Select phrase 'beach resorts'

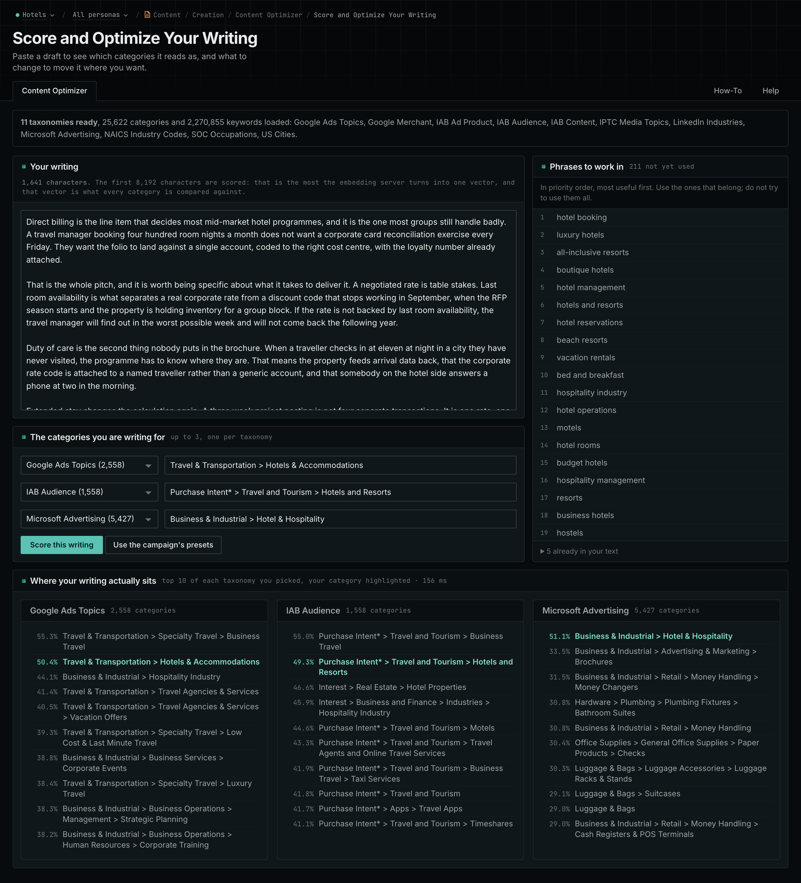click(x=660, y=340)
